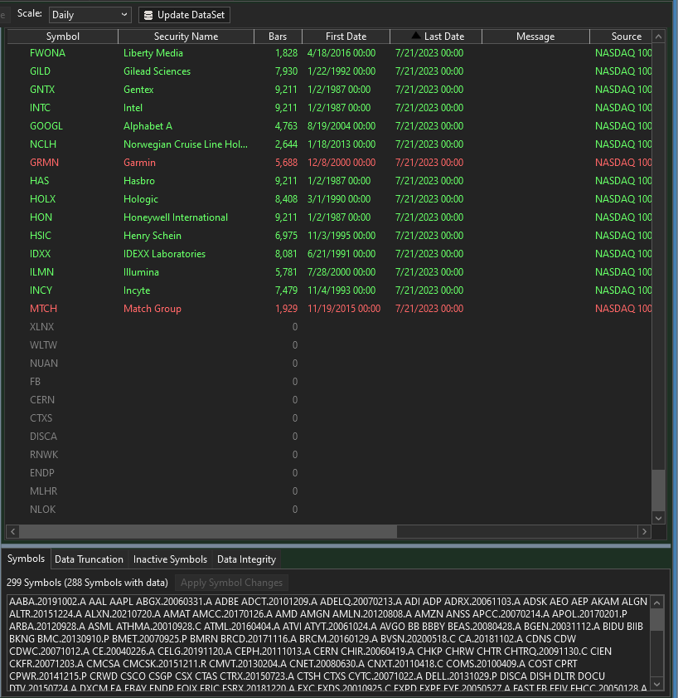Select the empty XLNX symbol row

[x=166, y=327]
